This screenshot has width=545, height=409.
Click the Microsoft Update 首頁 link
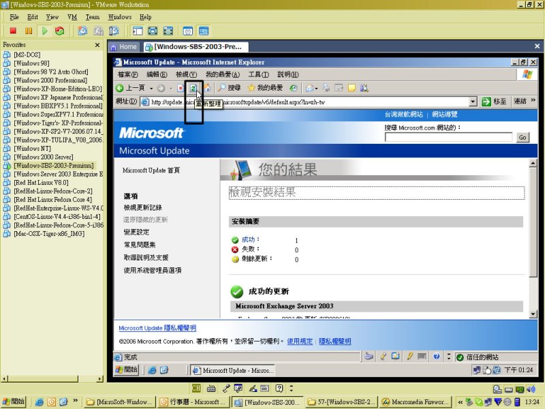[x=151, y=170]
